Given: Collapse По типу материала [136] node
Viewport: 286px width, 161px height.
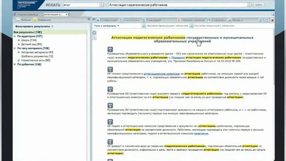Looking at the screenshot, I should 15,48.
